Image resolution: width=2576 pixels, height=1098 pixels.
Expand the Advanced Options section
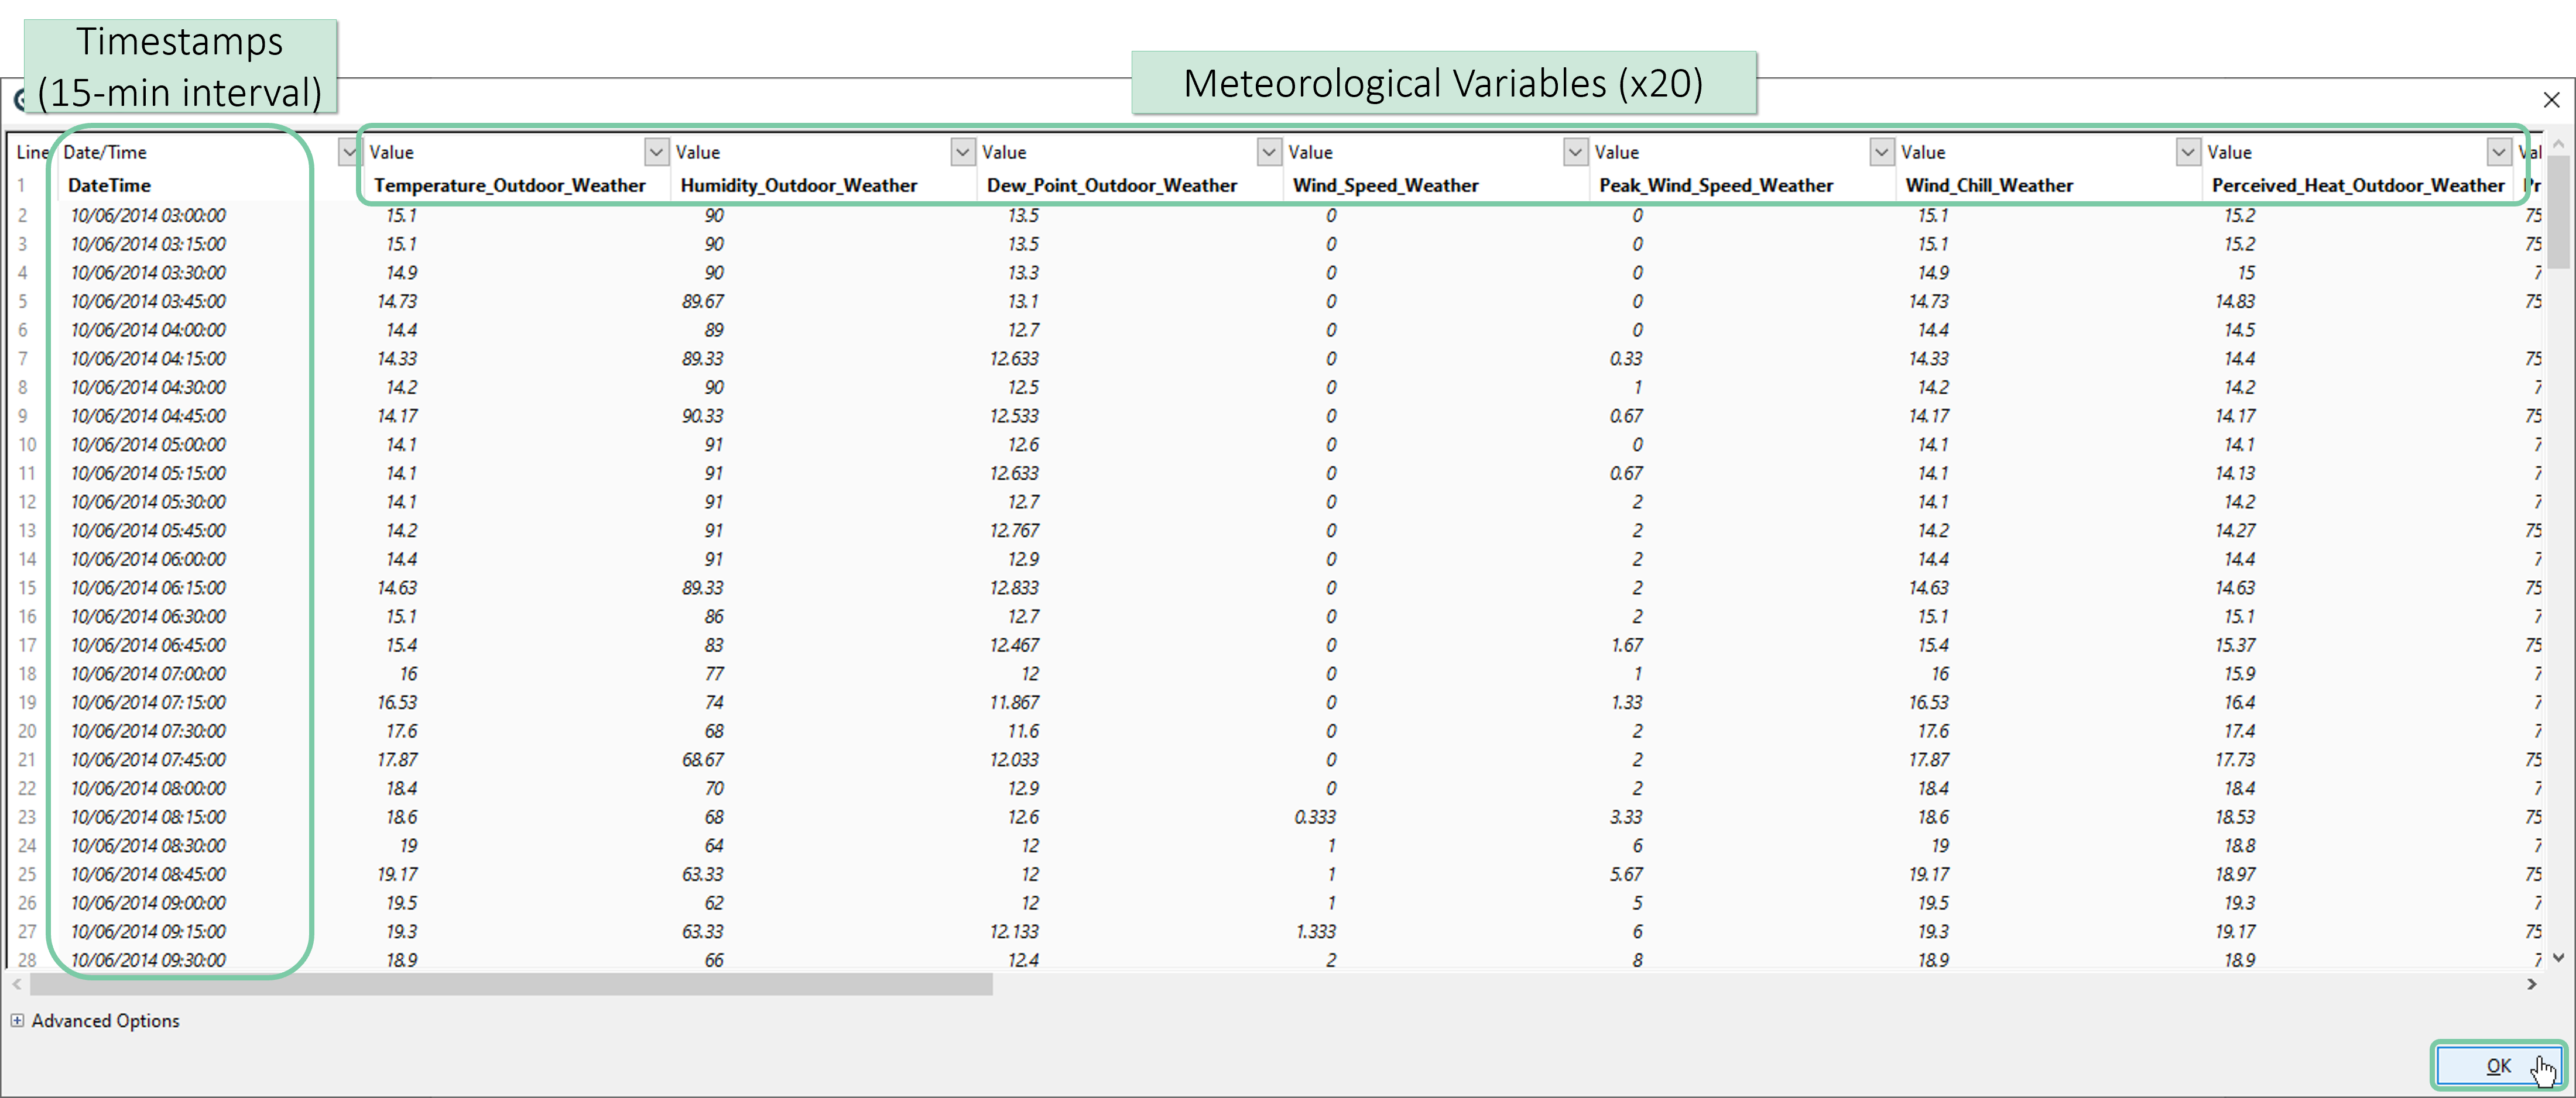pos(17,1020)
